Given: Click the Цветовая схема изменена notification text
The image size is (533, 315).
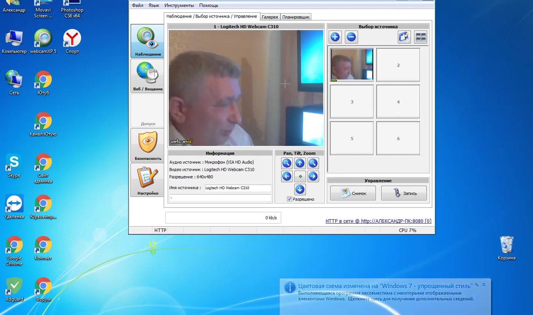Looking at the screenshot, I should pyautogui.click(x=385, y=286).
